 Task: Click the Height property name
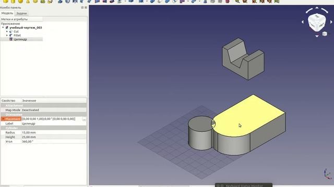click(x=10, y=137)
